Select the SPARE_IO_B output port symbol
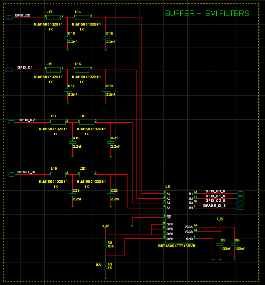 point(240,208)
